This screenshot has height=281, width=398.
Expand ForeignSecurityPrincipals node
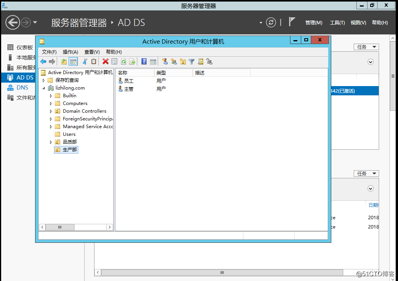click(51, 119)
